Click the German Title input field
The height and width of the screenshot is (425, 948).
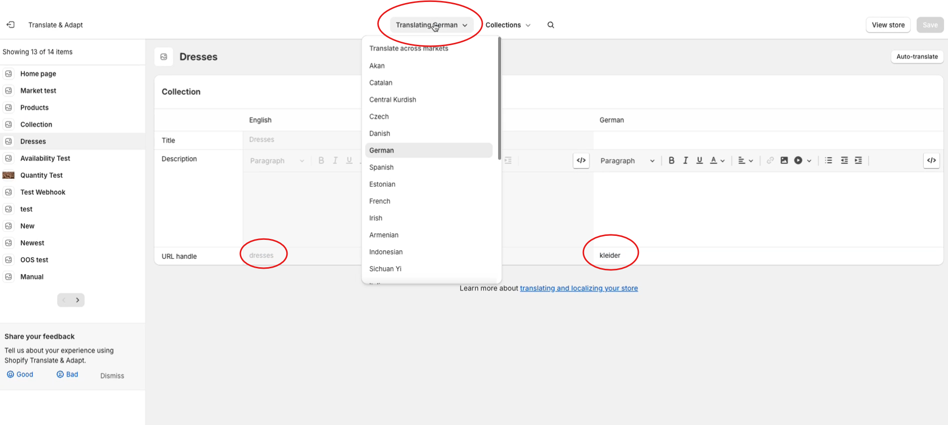tap(768, 140)
